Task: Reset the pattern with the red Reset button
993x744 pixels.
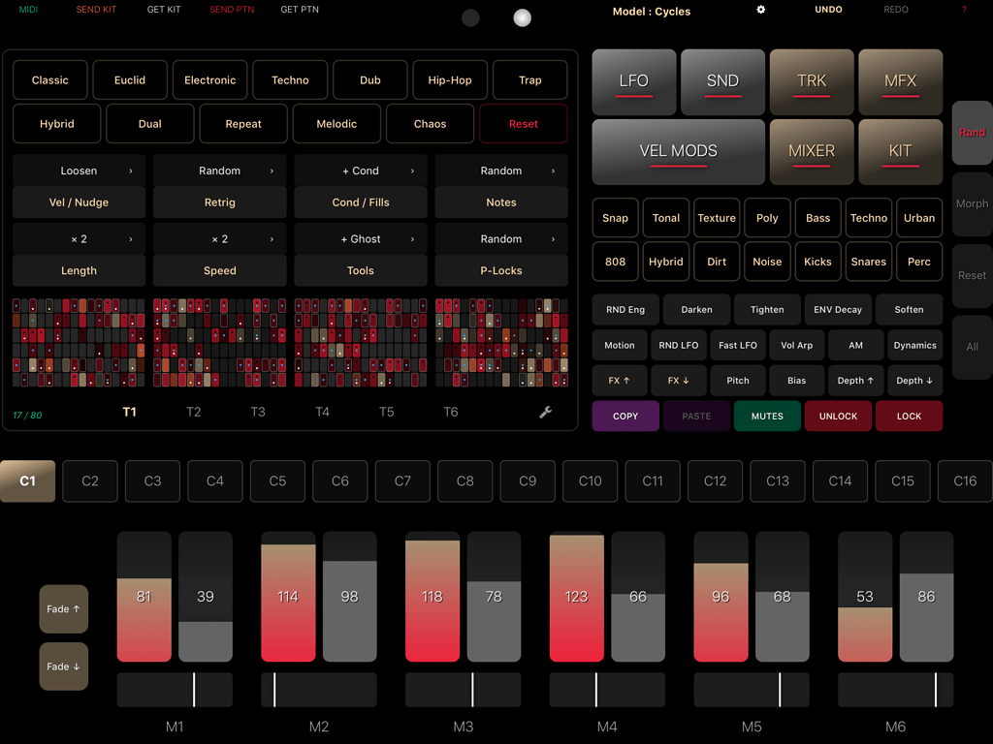Action: coord(523,123)
